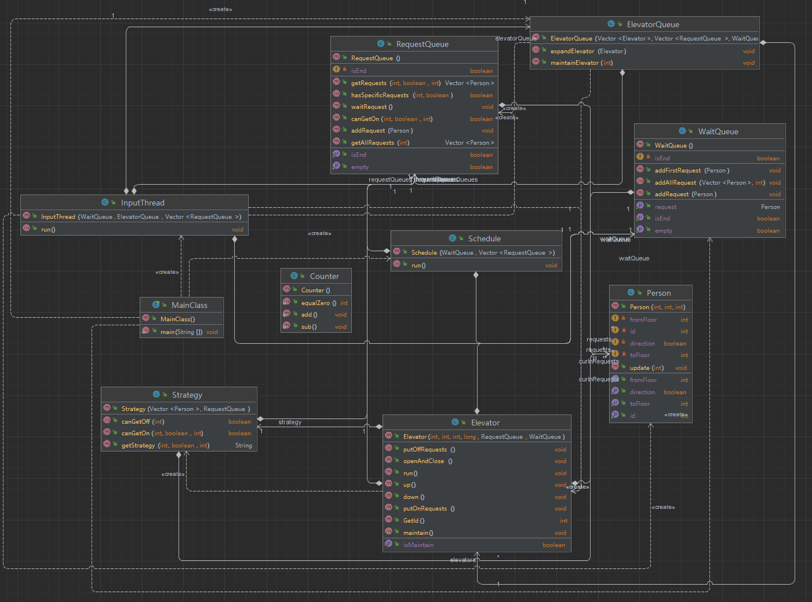This screenshot has height=602, width=812.
Task: Select the canGetOff (int) method
Action: click(x=179, y=421)
